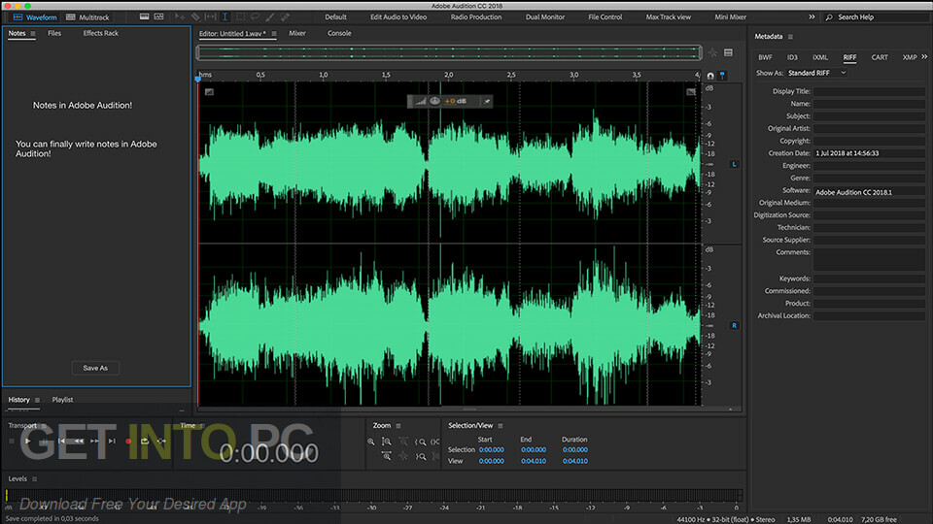Select the Spot Healing Brush tool
Viewport: 933px width, 524px height.
[x=286, y=17]
